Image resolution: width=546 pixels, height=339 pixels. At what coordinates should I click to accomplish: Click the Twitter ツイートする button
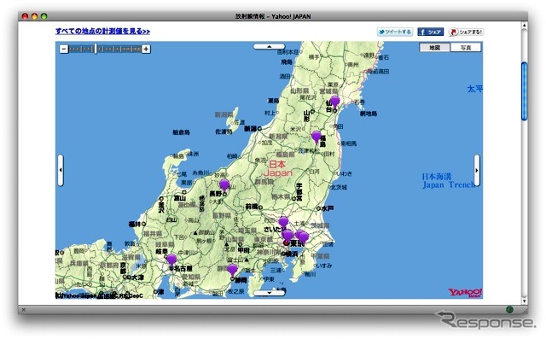[x=395, y=32]
